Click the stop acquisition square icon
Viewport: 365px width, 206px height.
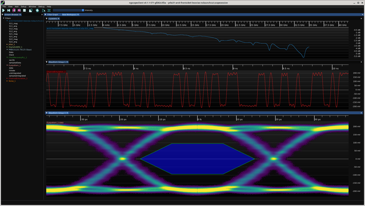[x=25, y=10]
